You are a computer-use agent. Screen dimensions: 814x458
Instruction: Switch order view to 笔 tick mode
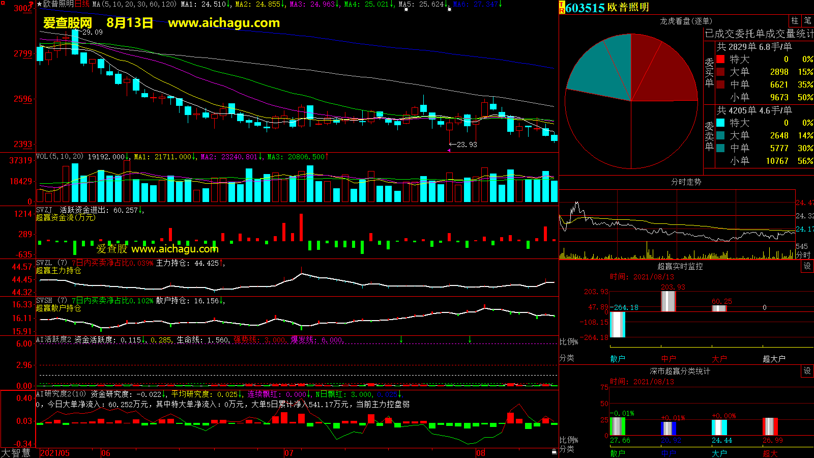click(x=807, y=21)
